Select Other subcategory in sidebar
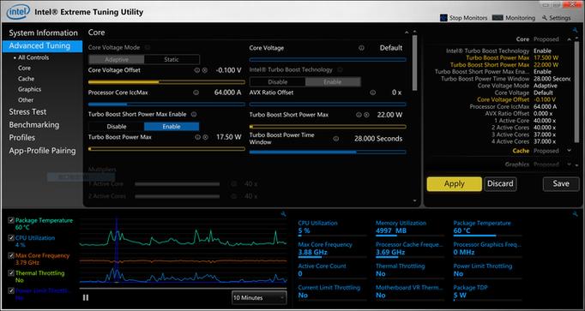The width and height of the screenshot is (585, 311). [x=26, y=100]
